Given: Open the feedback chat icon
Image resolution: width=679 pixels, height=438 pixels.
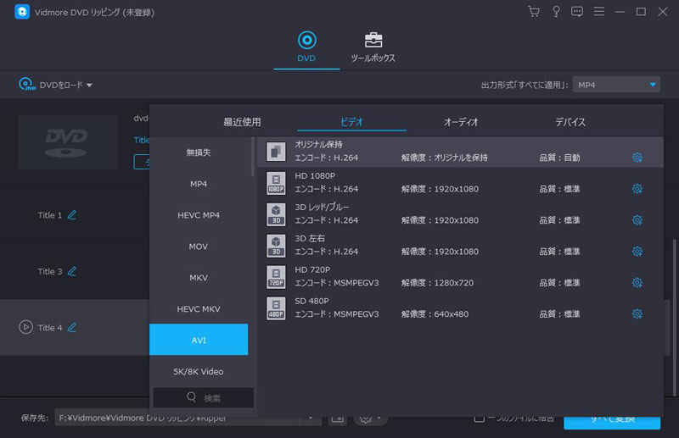Looking at the screenshot, I should click(577, 12).
